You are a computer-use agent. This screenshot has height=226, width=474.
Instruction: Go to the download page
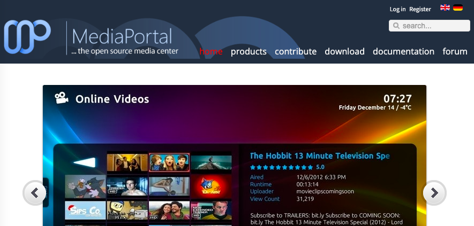tap(344, 52)
